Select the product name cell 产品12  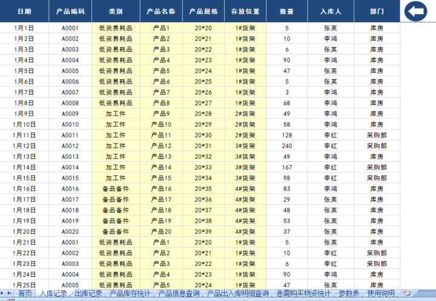click(x=161, y=146)
